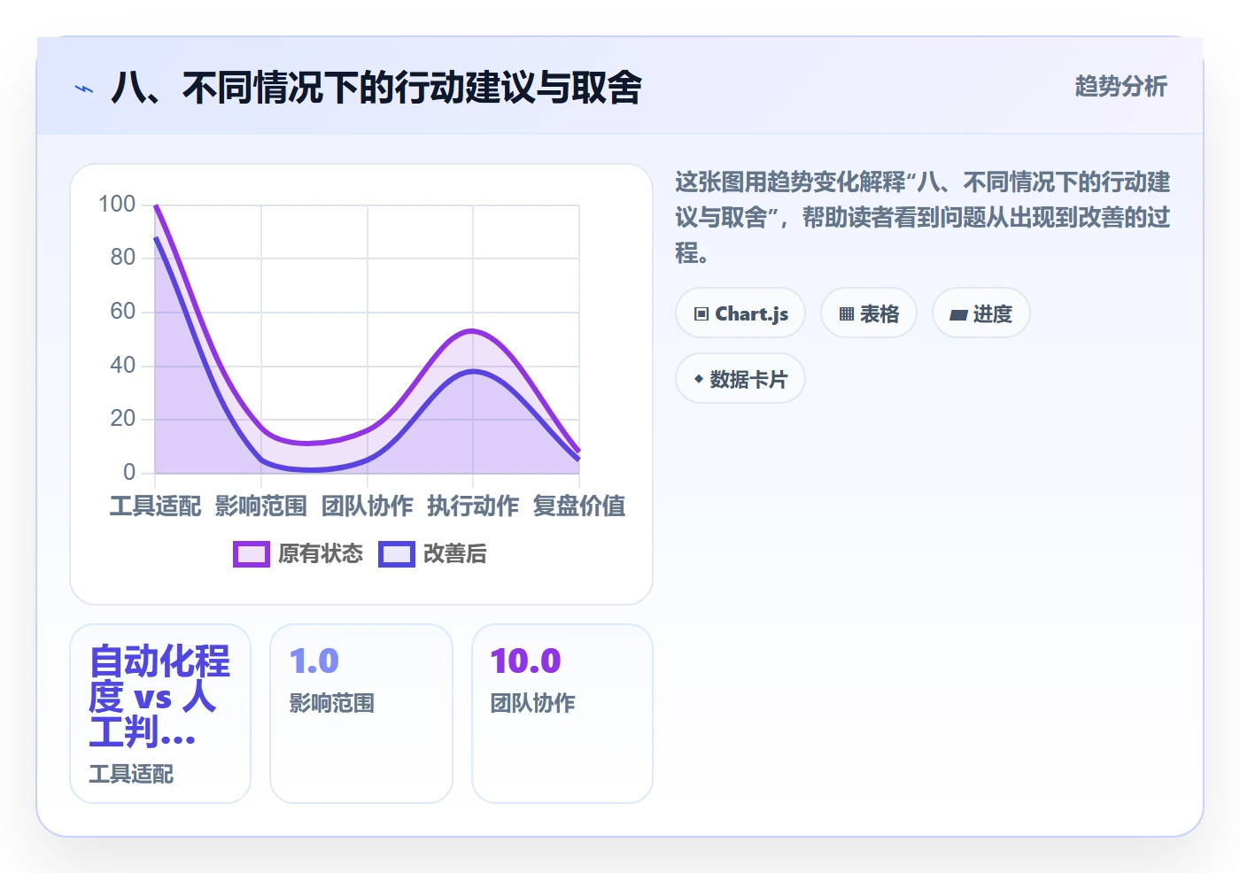Click the 团队协作 x-axis label
1240x873 pixels.
(368, 506)
